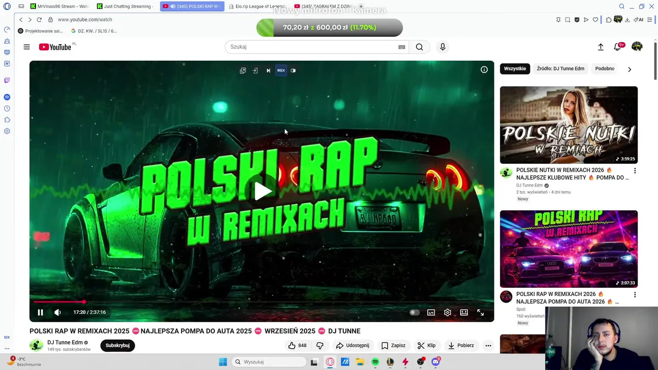This screenshot has width=658, height=370.
Task: Open the DJ Tunne Edm channel link
Action: [65, 342]
